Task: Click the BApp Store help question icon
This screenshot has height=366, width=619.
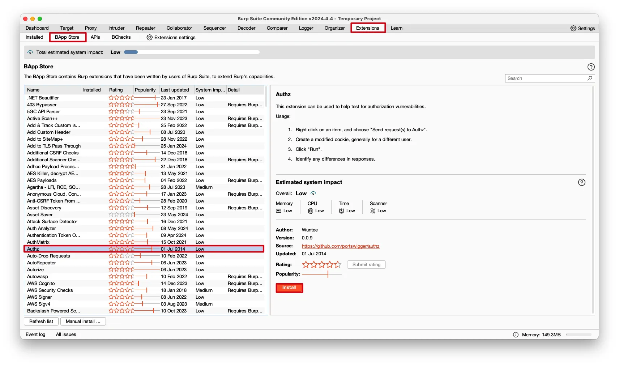Action: 591,67
